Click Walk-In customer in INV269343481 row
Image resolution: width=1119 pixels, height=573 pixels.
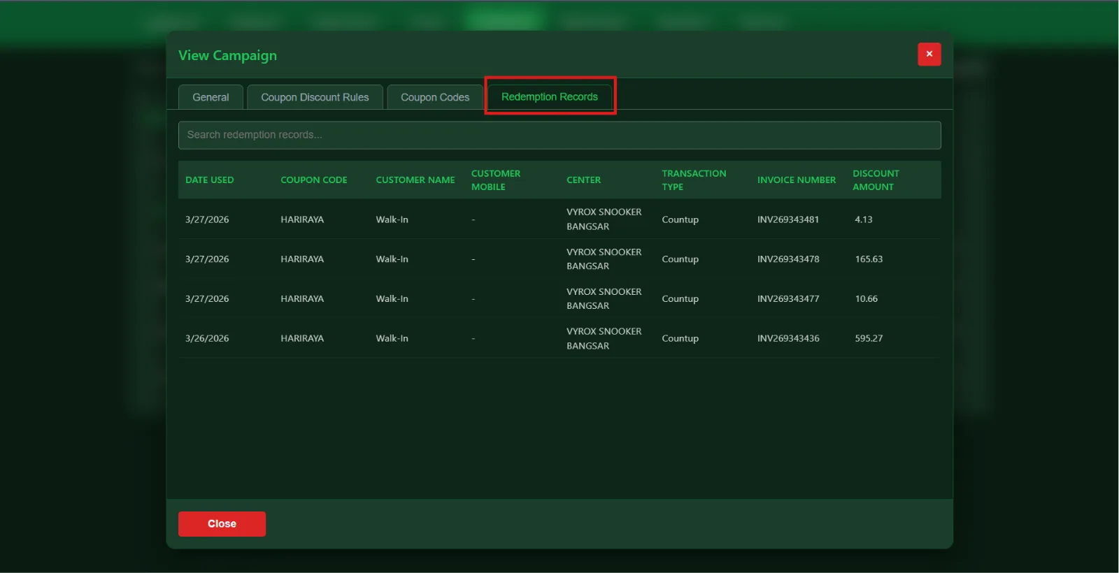point(392,219)
